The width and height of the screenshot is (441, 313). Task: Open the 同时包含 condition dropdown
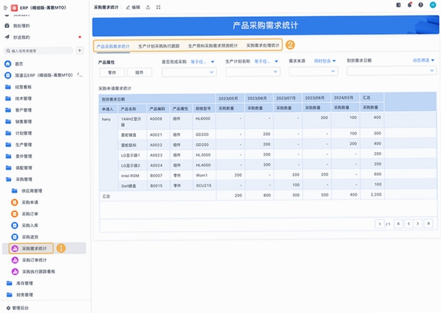click(x=325, y=61)
